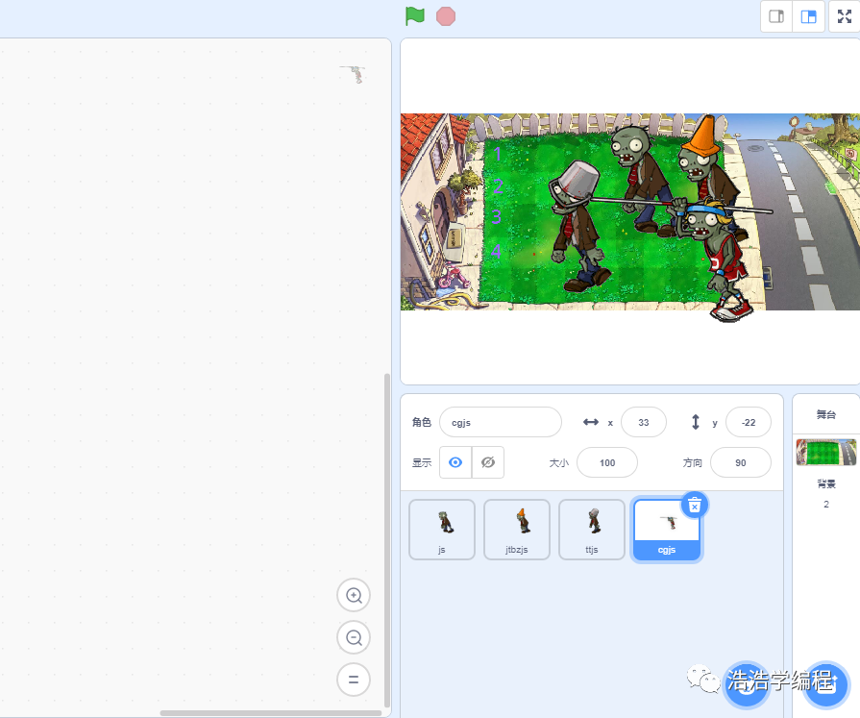Edit the y position field -22
The height and width of the screenshot is (718, 860).
pyautogui.click(x=749, y=422)
